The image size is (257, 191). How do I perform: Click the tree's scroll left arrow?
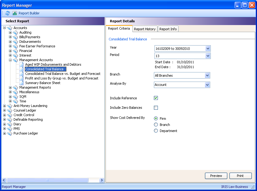(x=4, y=180)
